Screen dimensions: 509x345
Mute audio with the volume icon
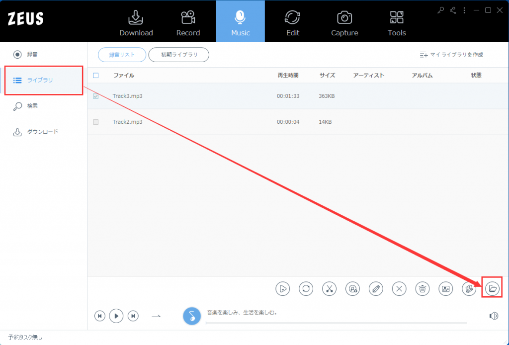tap(494, 316)
